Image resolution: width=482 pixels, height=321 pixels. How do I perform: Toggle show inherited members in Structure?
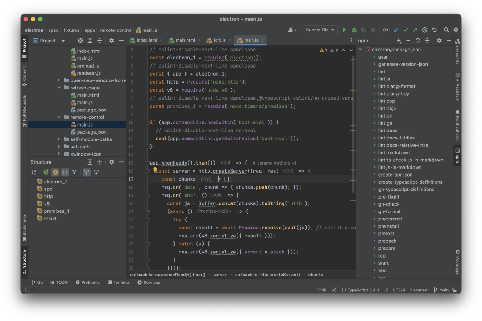click(x=46, y=173)
